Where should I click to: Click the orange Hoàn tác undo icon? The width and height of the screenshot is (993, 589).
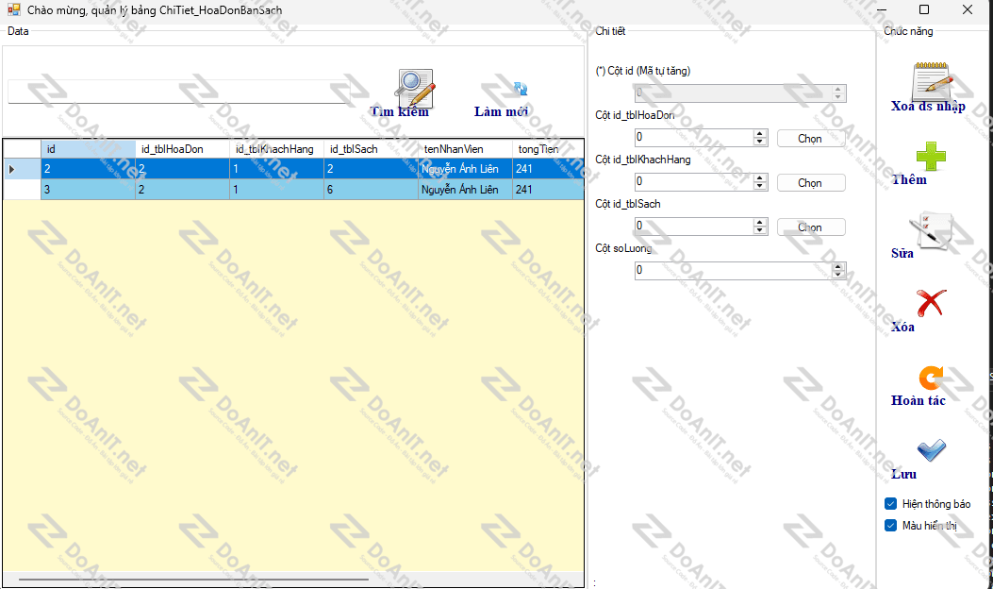pos(931,378)
